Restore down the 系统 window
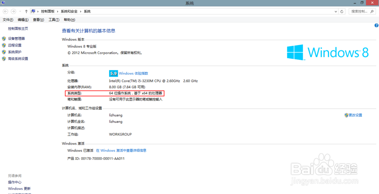This screenshot has height=194, width=379. 362,3
